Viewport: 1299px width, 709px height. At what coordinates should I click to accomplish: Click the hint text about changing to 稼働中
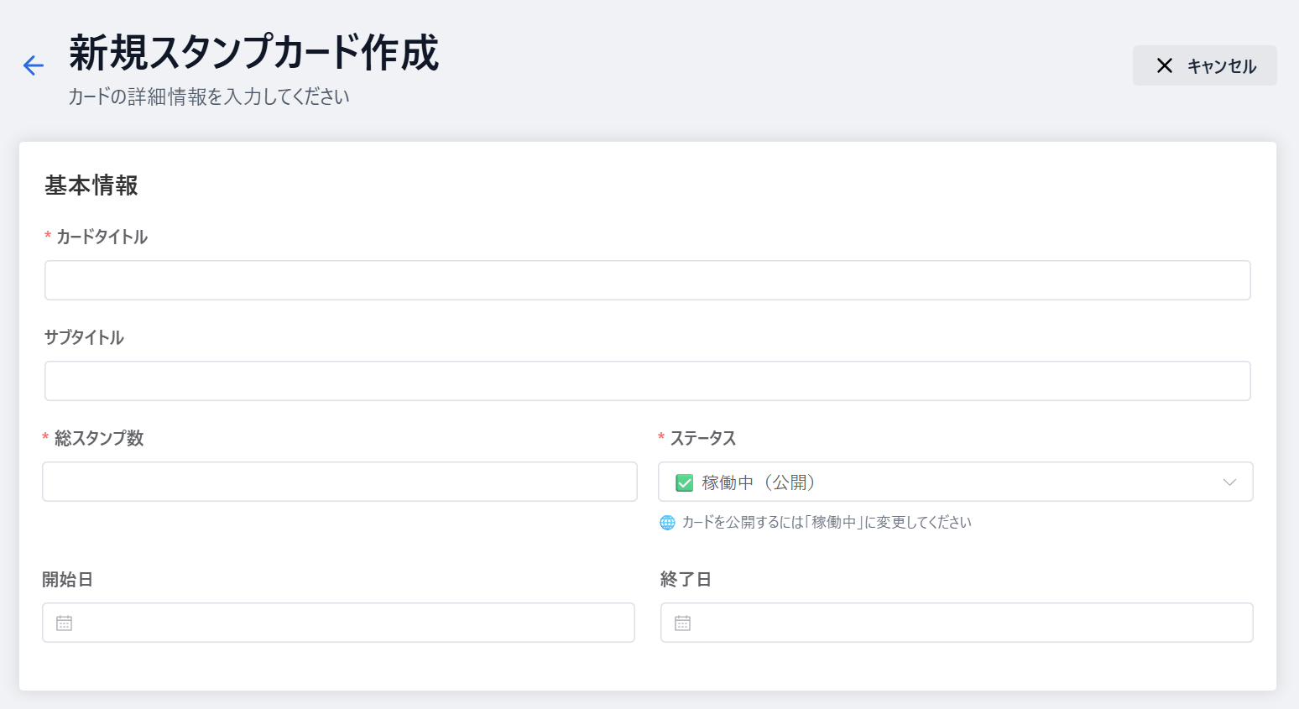pos(827,523)
